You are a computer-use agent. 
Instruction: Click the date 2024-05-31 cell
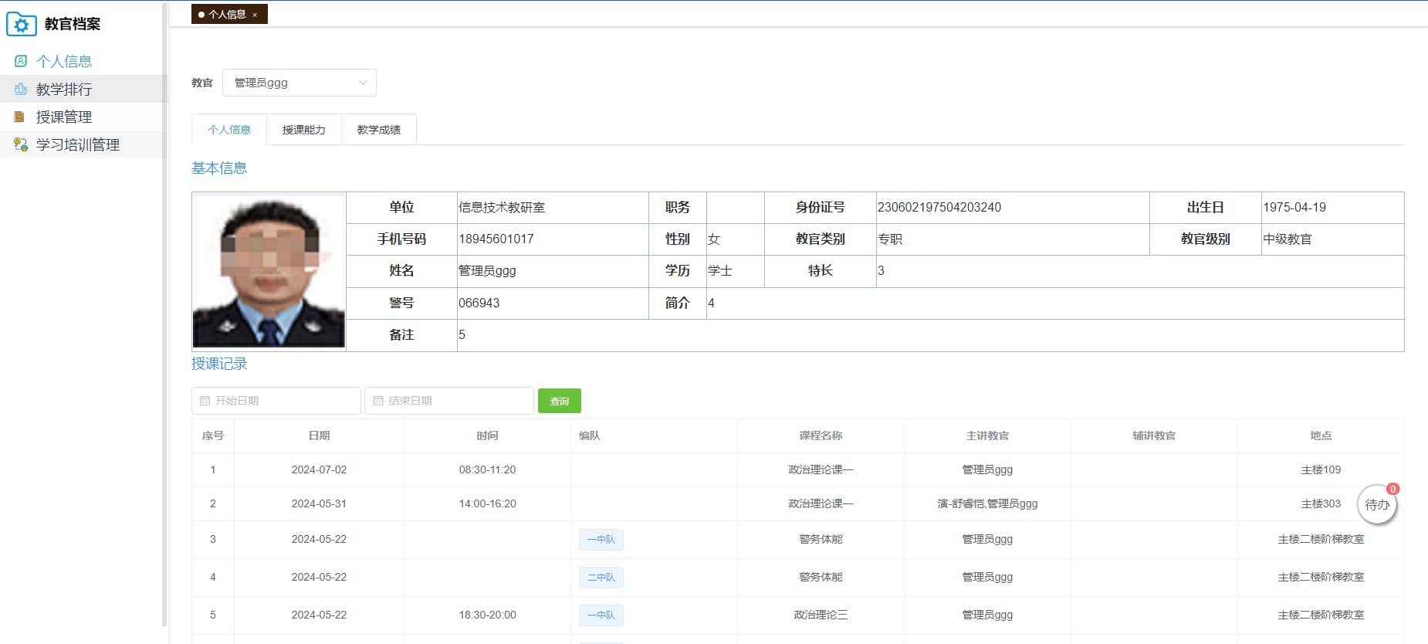tap(319, 503)
